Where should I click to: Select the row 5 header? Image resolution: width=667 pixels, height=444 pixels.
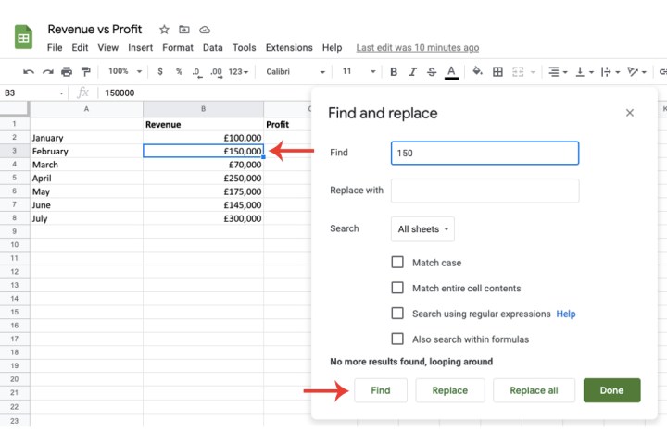click(15, 178)
